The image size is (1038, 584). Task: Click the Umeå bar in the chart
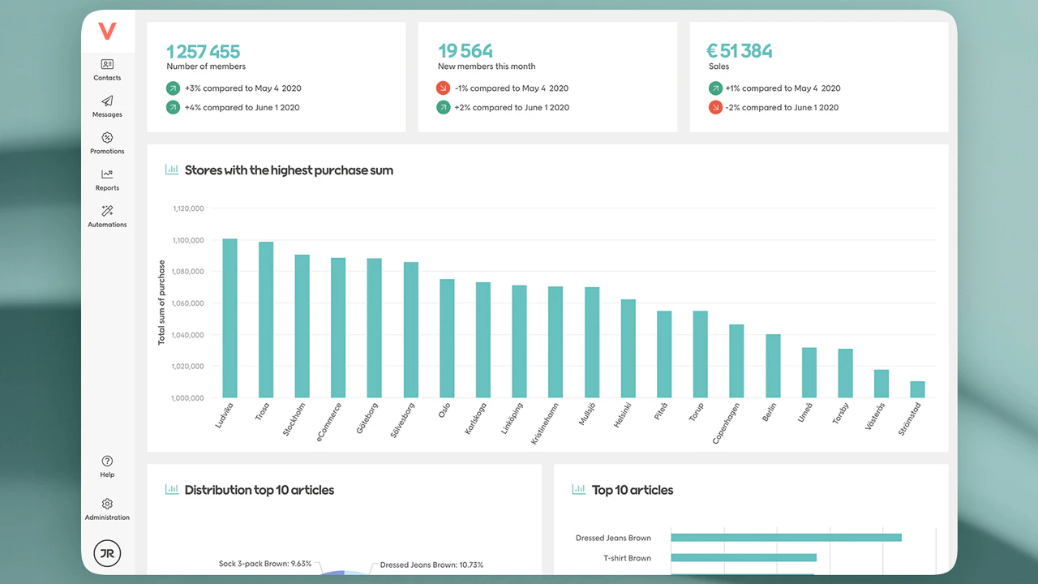point(809,372)
